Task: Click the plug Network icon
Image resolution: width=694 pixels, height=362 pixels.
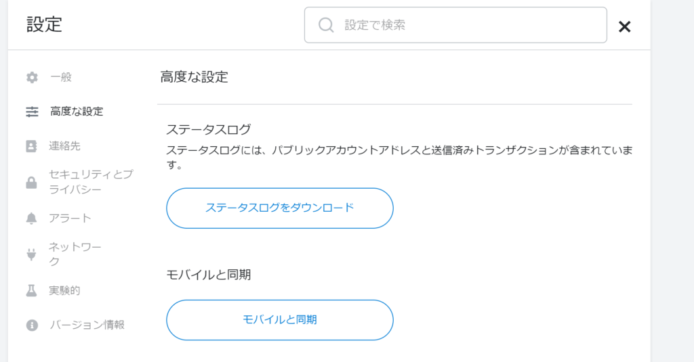Action: [32, 254]
